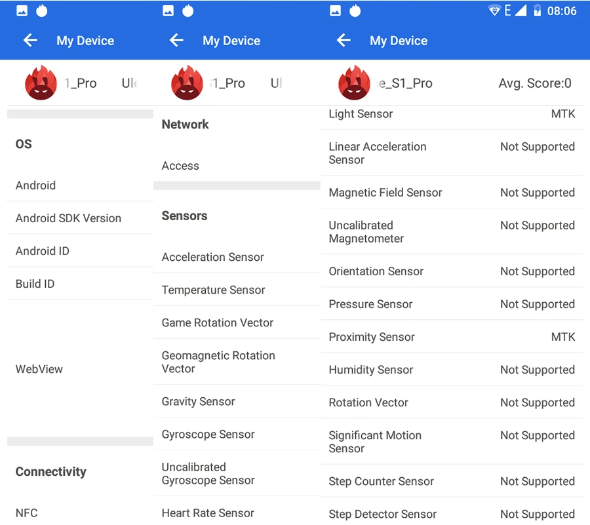Tap the image notification icon on the middle screen's status bar
Screen dimensions: 590x525
pos(168,10)
